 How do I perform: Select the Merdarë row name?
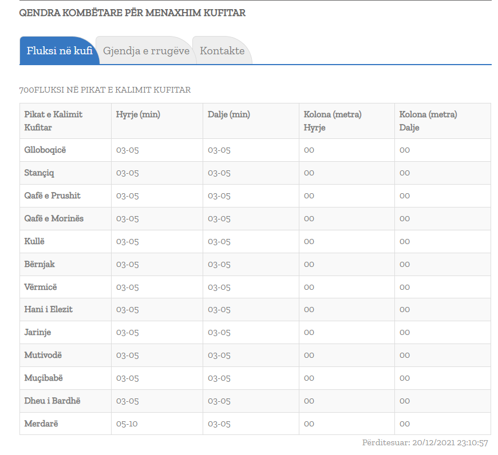click(x=41, y=424)
